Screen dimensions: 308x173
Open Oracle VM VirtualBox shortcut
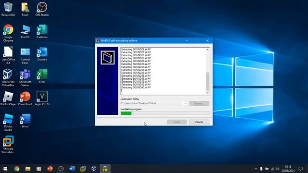[8, 78]
